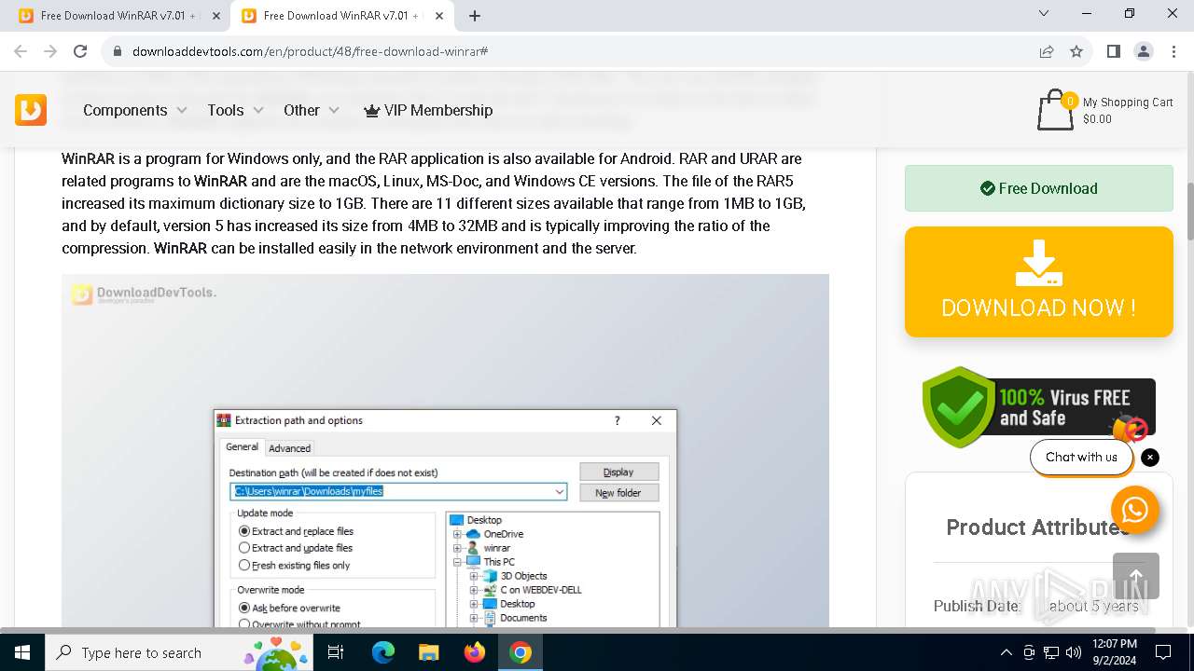This screenshot has height=671, width=1194.
Task: Click the site info lock icon
Action: [118, 51]
